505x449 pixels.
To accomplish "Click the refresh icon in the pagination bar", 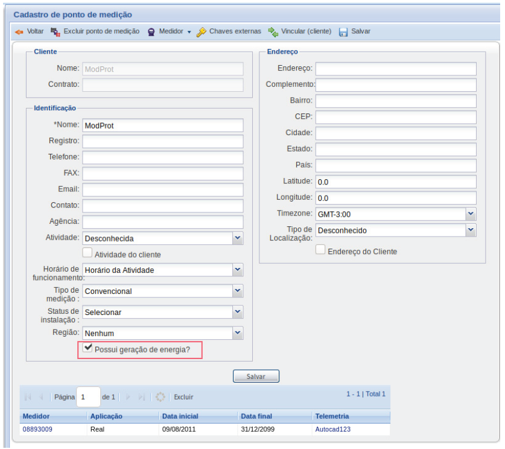I will tap(160, 397).
